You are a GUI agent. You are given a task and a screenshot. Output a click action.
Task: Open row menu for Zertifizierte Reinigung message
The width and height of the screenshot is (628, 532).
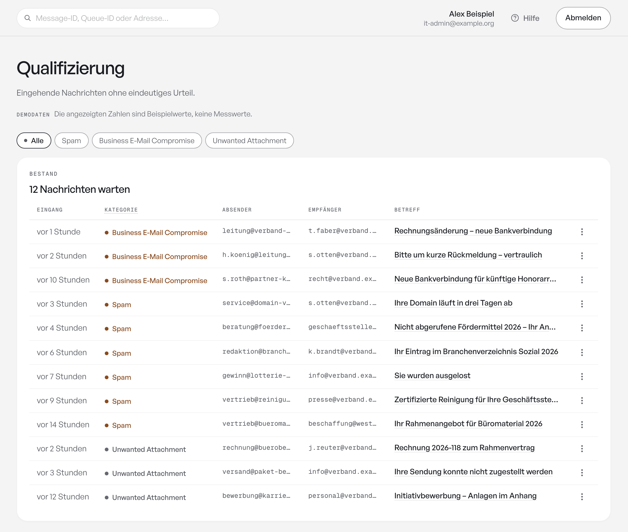click(582, 401)
